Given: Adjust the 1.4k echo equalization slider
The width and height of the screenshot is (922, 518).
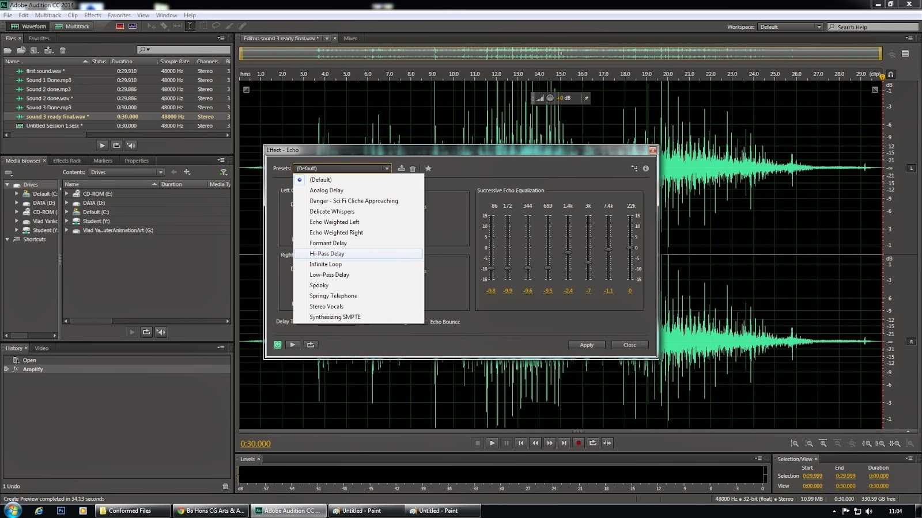Looking at the screenshot, I should 568,252.
